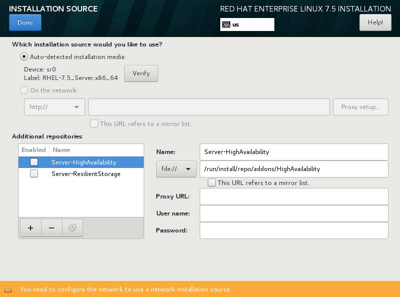Open the file:// protocol dropdown
The height and width of the screenshot is (297, 400).
point(176,169)
